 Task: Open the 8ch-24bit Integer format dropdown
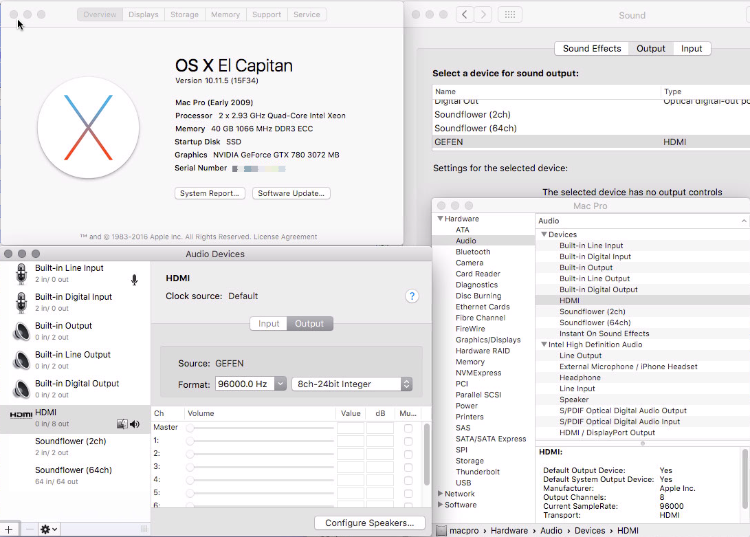coord(352,384)
